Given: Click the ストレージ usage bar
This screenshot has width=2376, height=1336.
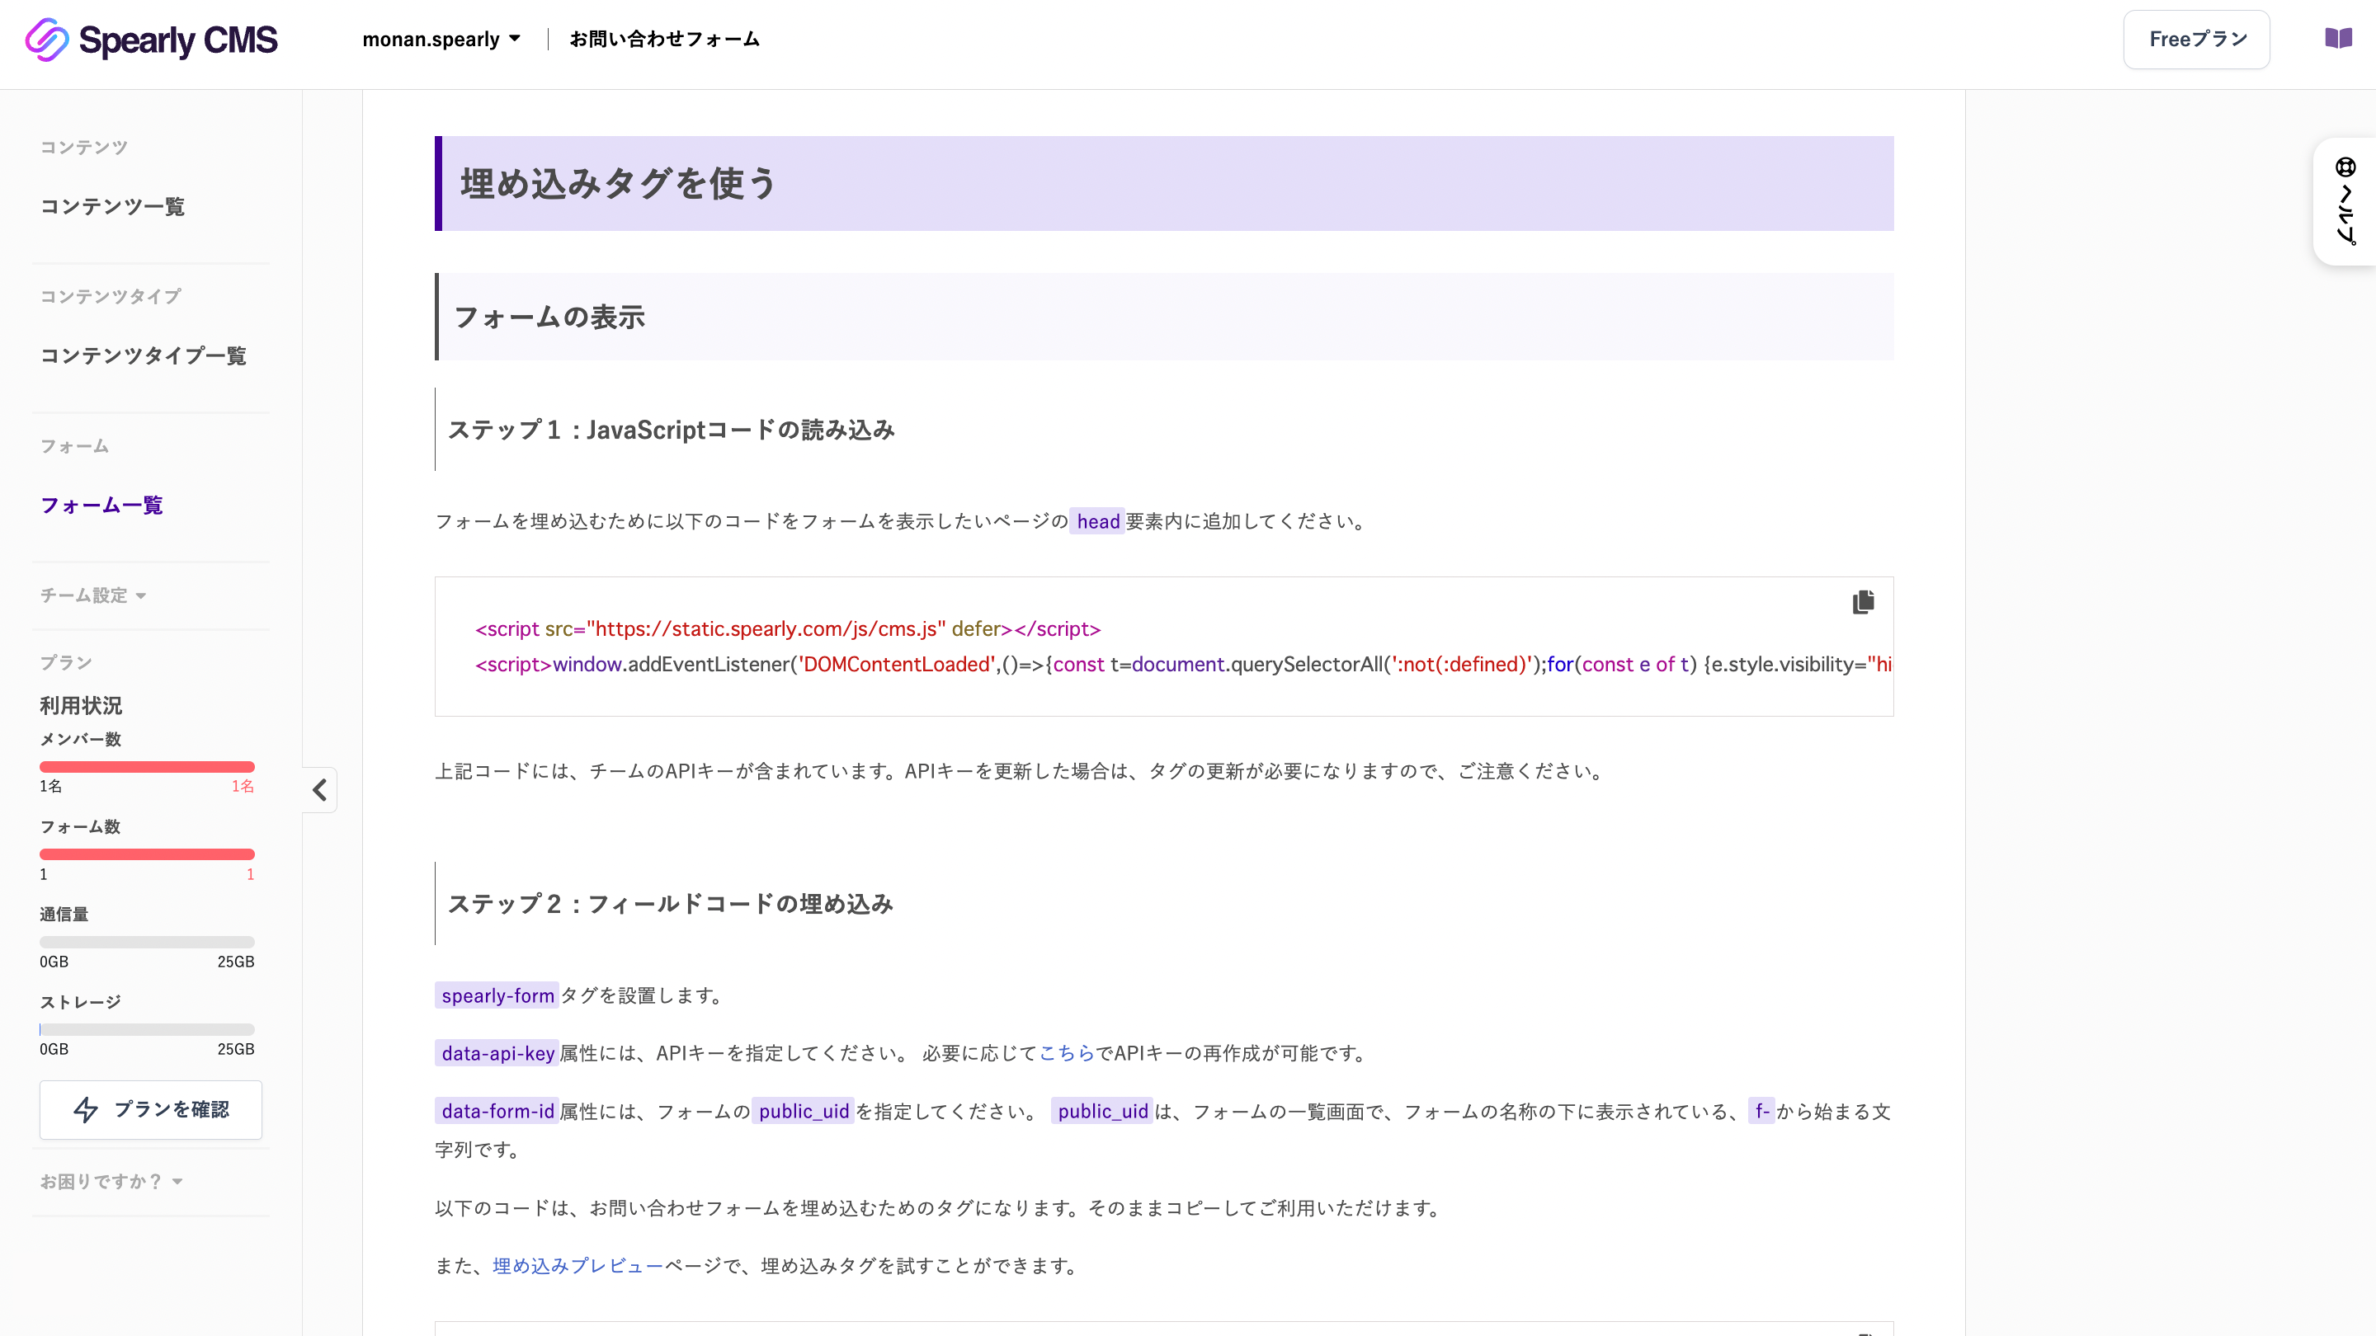Looking at the screenshot, I should click(147, 1030).
